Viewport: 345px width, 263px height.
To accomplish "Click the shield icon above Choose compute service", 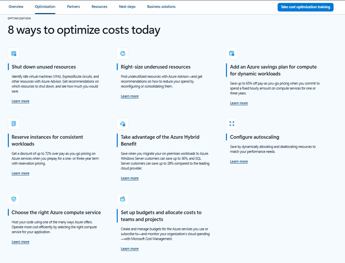I will (14, 199).
